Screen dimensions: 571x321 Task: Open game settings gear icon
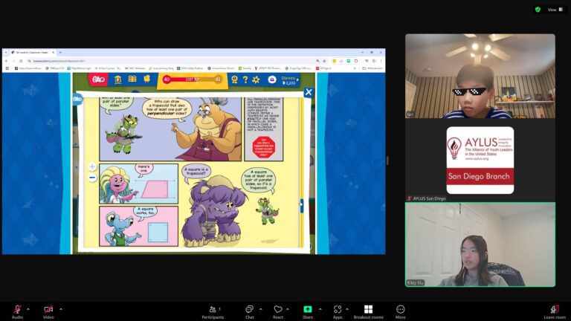point(256,80)
